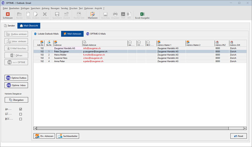Click the red Schliessen toolbar icon
Viewport: 252px width, 147px height.
click(x=8, y=14)
